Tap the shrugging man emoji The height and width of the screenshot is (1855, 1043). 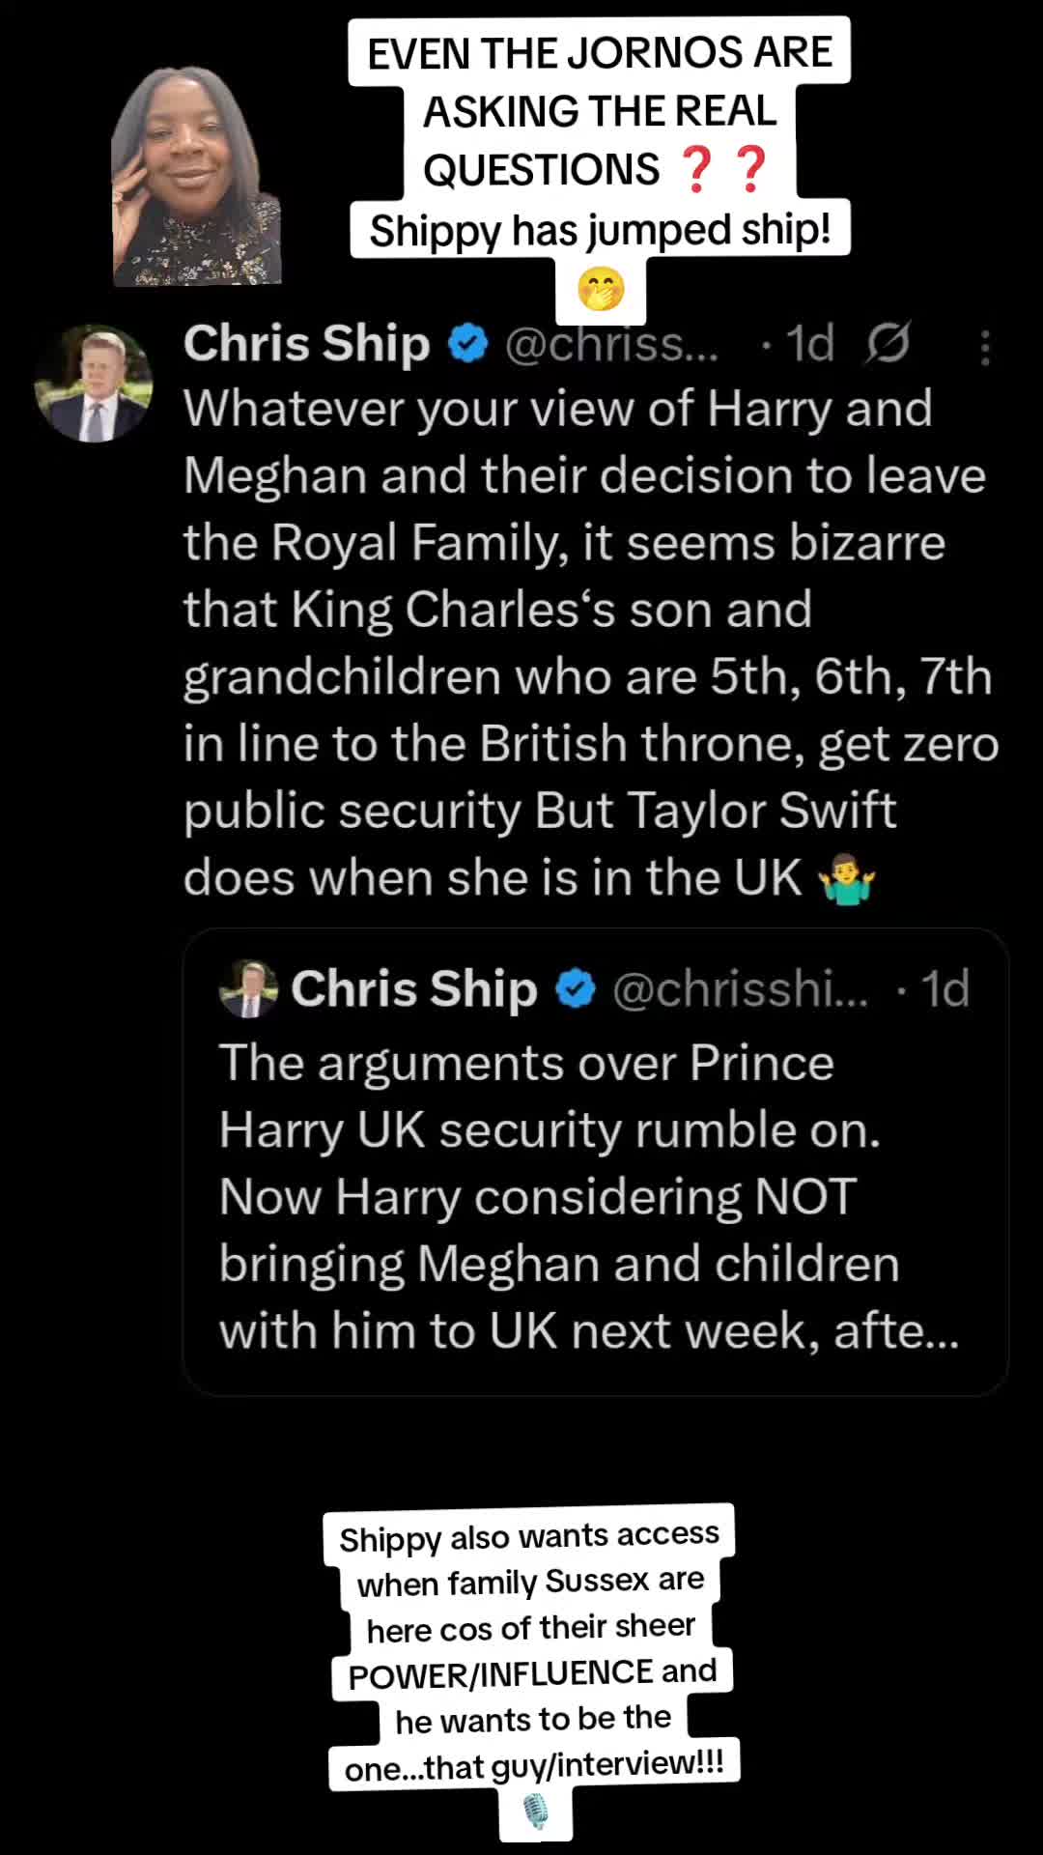(846, 879)
